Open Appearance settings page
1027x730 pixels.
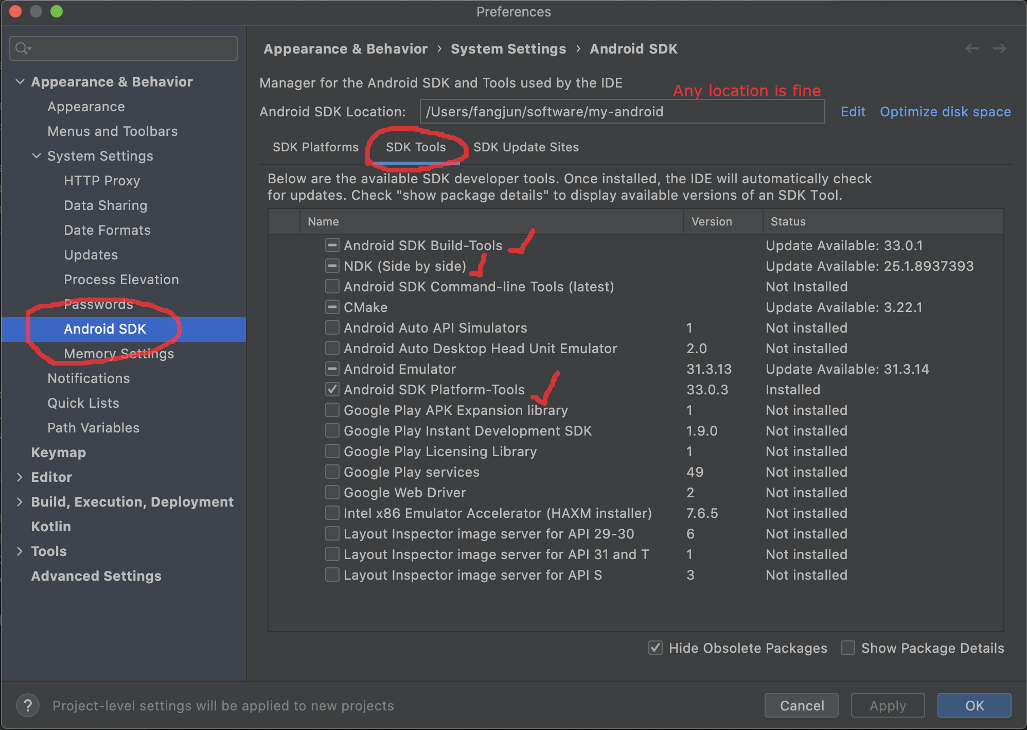click(x=86, y=107)
